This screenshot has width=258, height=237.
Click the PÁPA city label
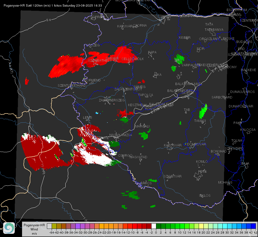[x=152, y=52]
